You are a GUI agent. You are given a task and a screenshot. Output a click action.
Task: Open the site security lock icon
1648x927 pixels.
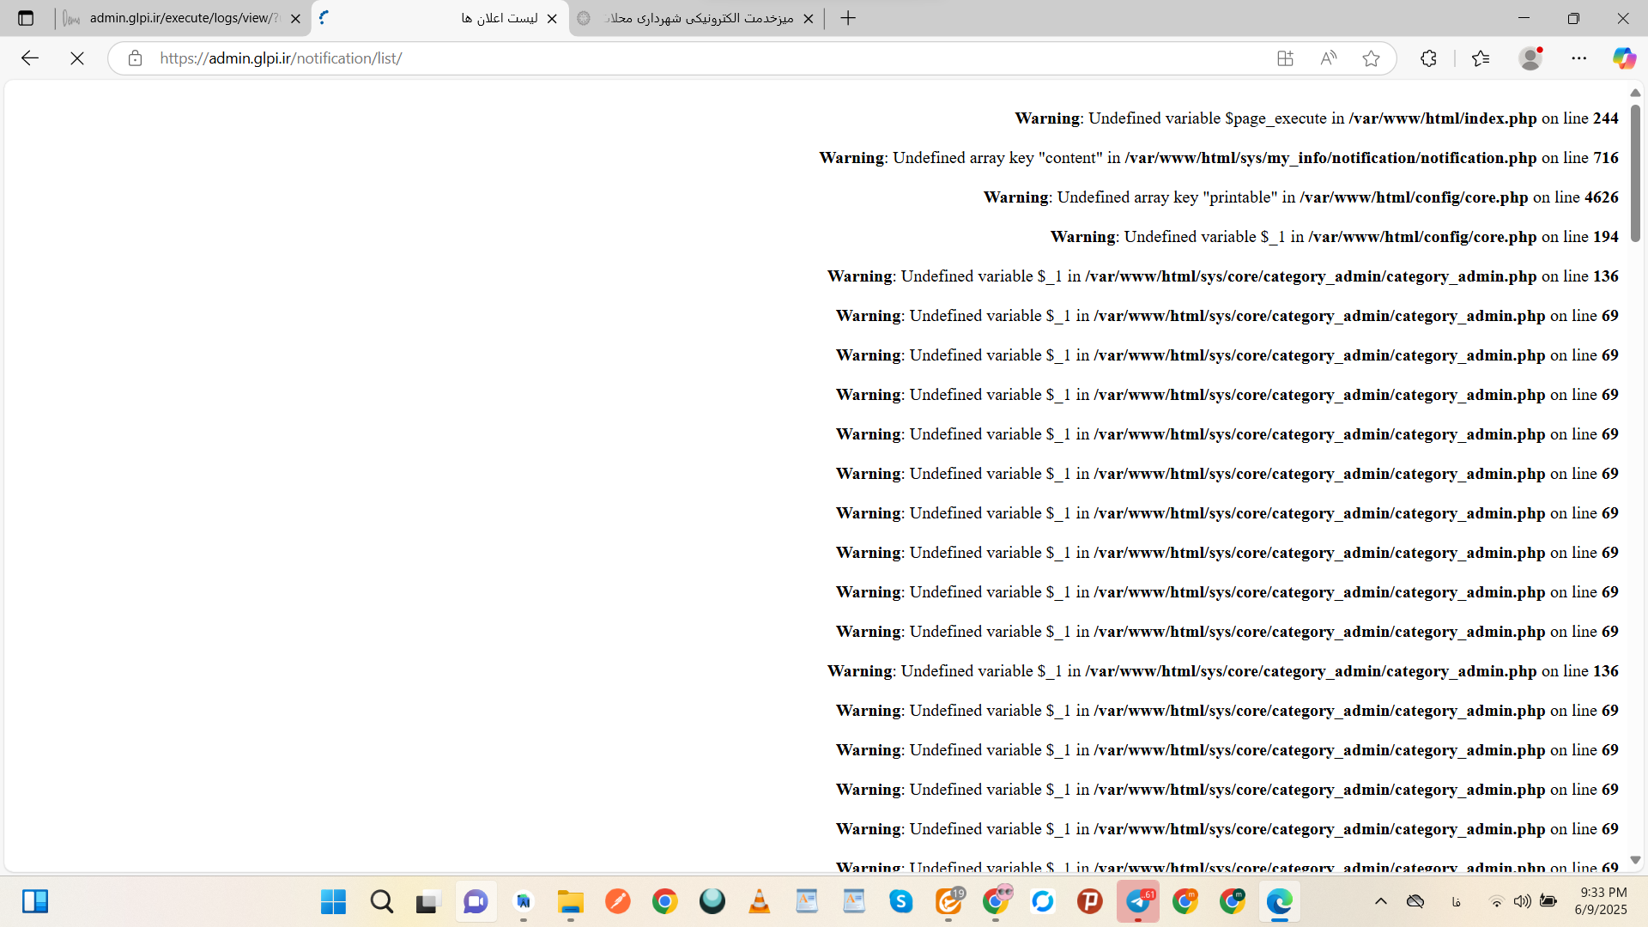pos(135,58)
